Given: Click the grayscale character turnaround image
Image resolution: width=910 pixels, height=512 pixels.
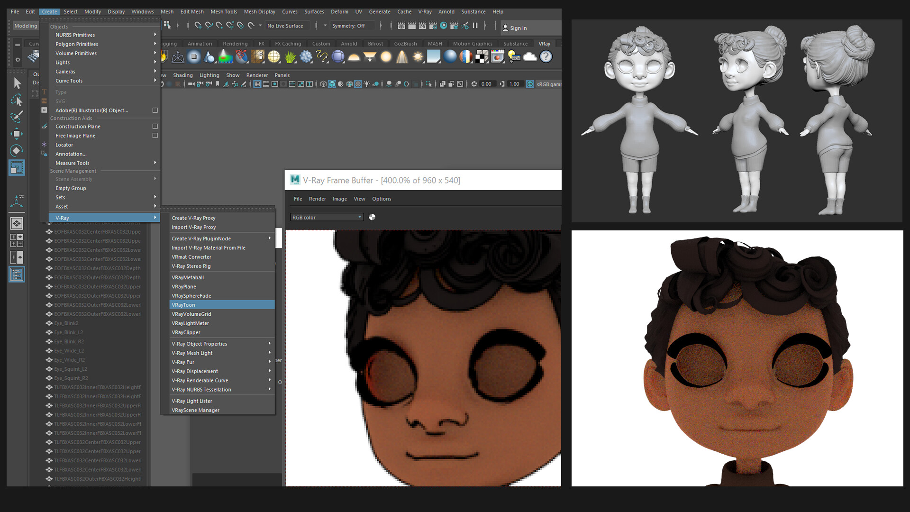Looking at the screenshot, I should [x=737, y=121].
